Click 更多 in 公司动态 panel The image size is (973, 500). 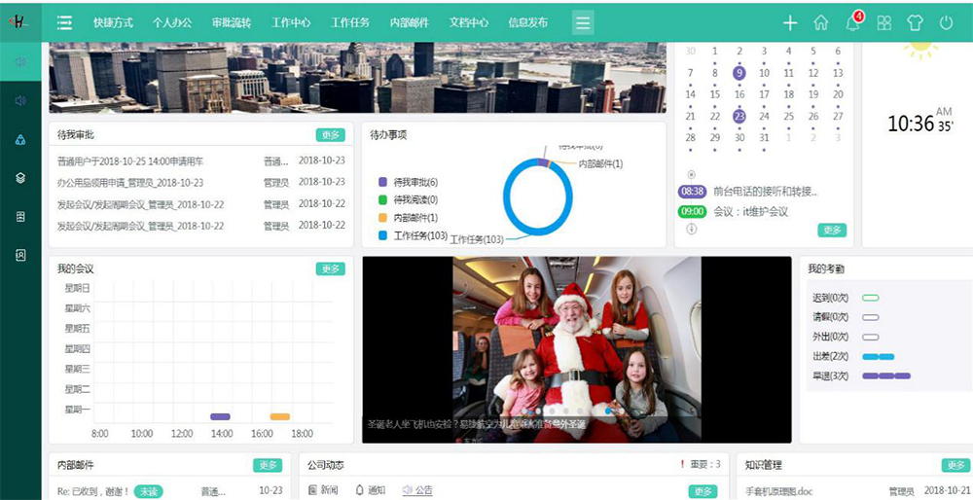703,491
